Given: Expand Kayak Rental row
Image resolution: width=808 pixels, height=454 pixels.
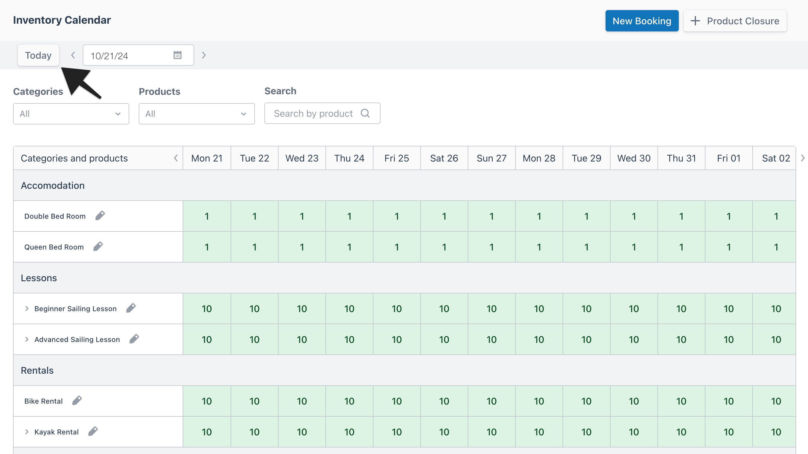Looking at the screenshot, I should point(27,432).
